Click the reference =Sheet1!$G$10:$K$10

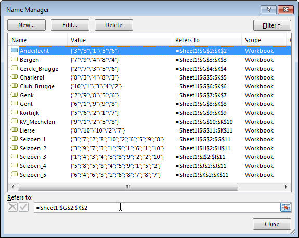(x=204, y=122)
